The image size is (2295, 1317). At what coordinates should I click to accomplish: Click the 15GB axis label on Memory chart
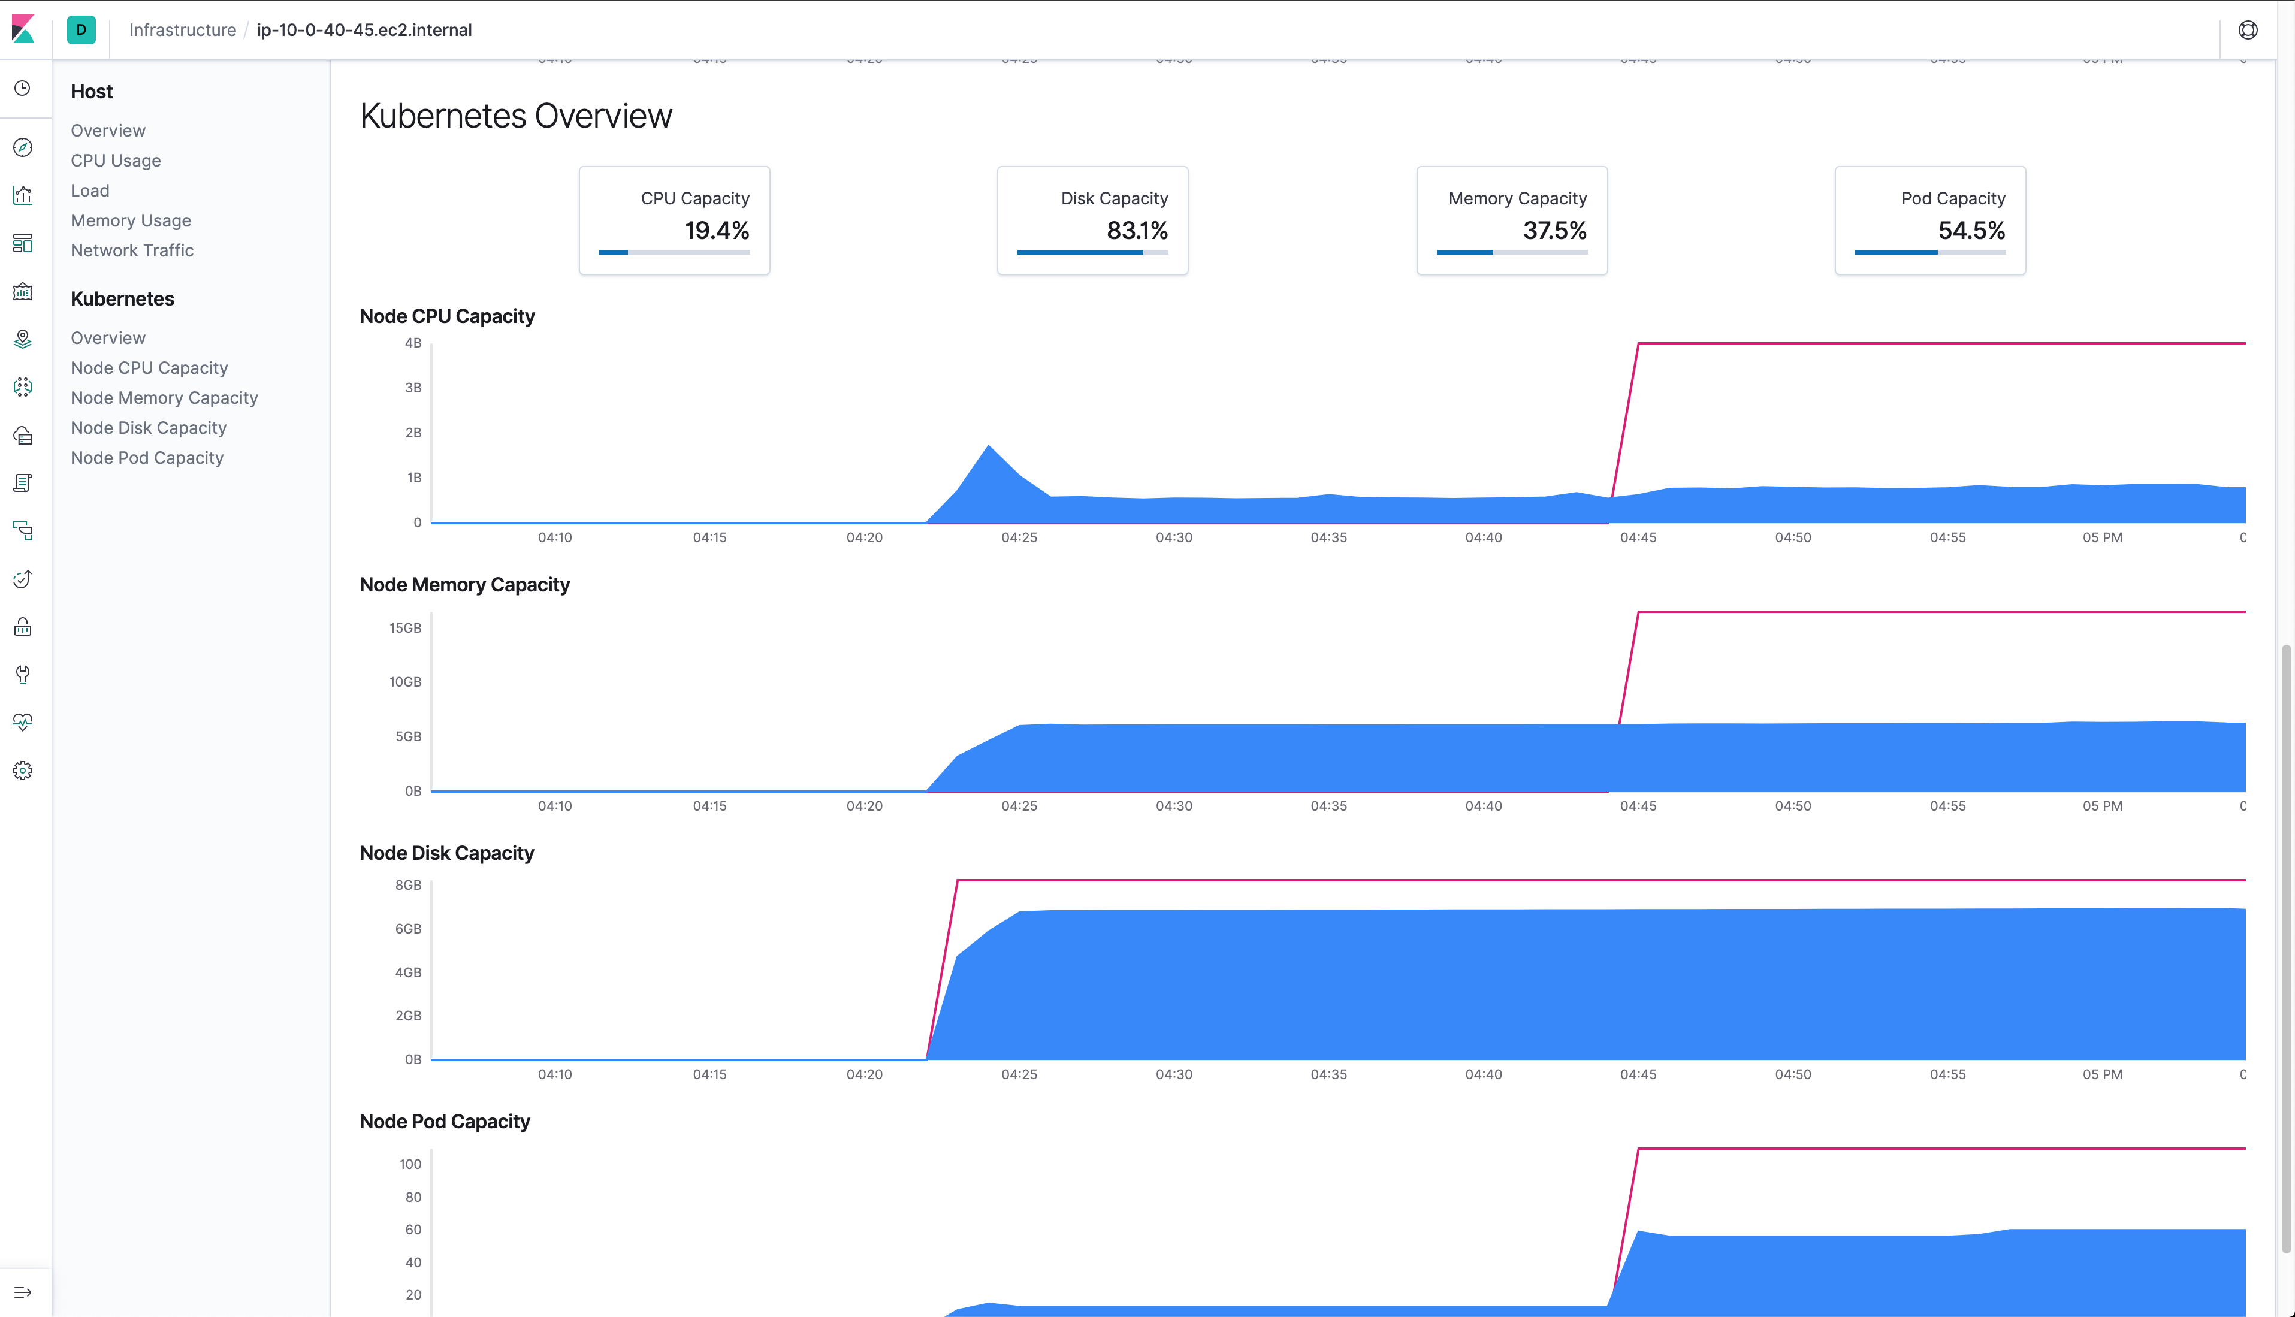pos(405,628)
